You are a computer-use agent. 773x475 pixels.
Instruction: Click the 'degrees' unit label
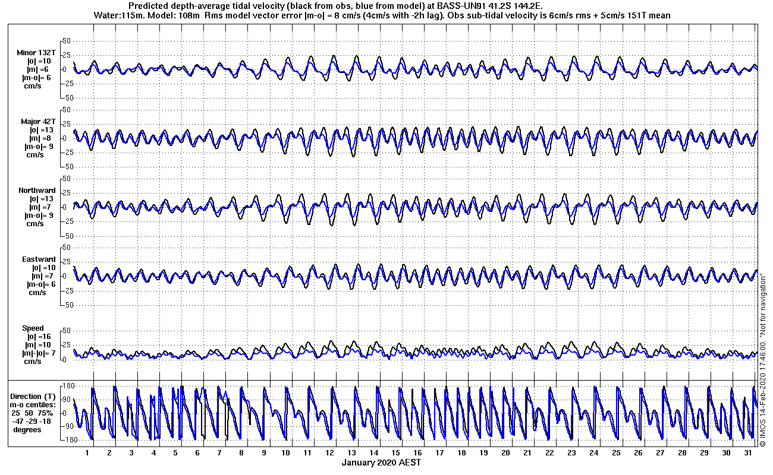click(x=27, y=429)
